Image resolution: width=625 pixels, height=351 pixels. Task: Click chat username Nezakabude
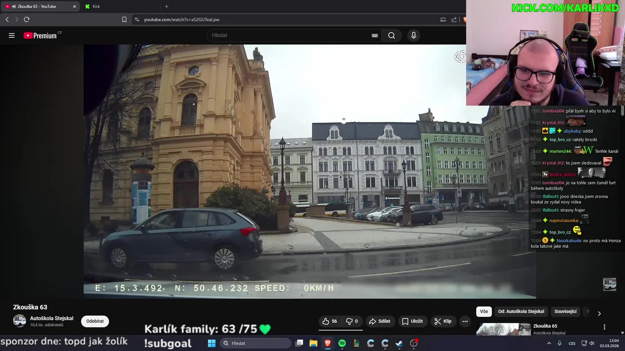(569, 240)
